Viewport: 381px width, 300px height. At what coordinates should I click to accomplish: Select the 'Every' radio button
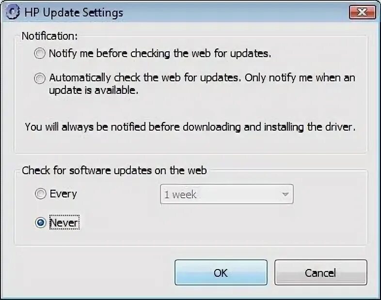pyautogui.click(x=40, y=194)
